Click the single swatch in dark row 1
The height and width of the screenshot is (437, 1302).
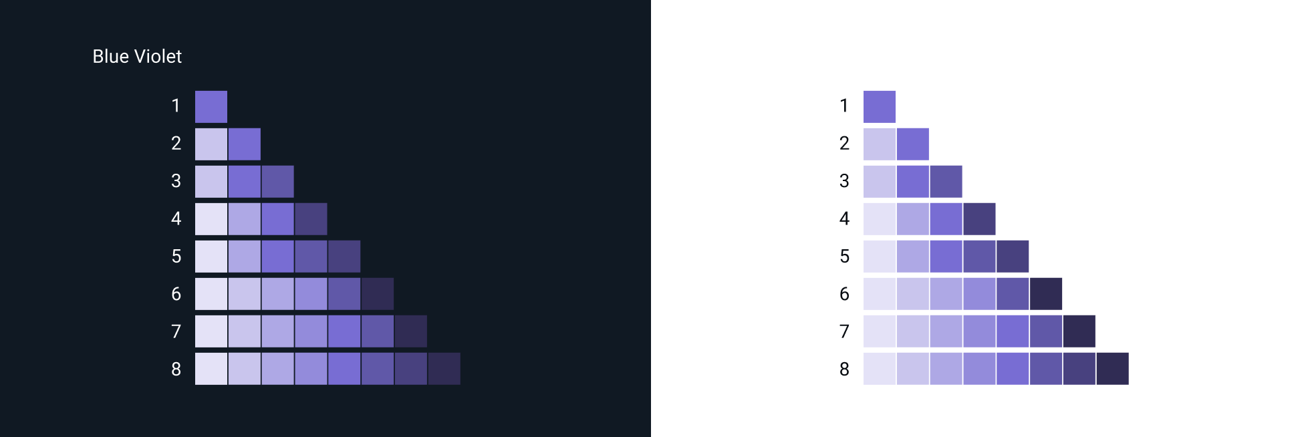(211, 107)
